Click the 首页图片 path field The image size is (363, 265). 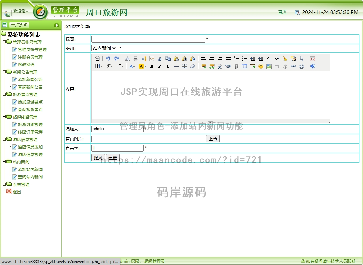(x=148, y=139)
